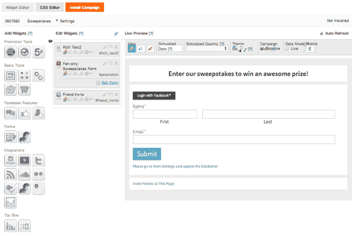The height and width of the screenshot is (236, 352).
Task: Add the monkey mascot widget in Integrations
Action: click(x=24, y=188)
